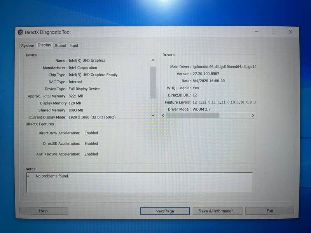Click 'Intel(R) UHD Graphics Family' chip type
The width and height of the screenshot is (311, 233).
[93, 75]
